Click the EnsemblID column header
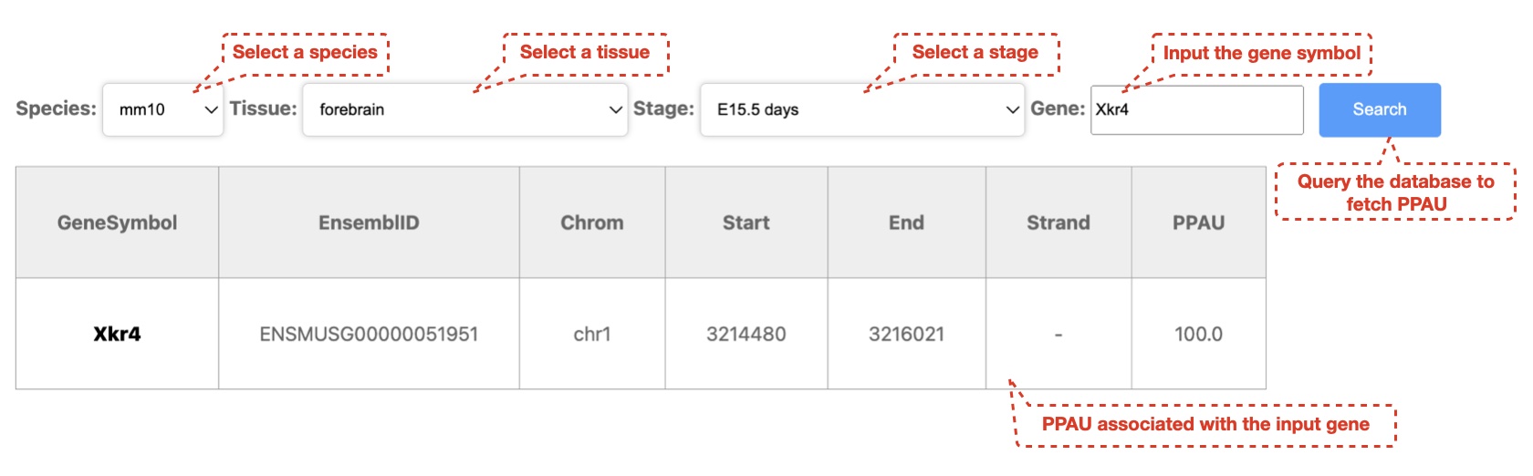1533x476 pixels. 369,222
